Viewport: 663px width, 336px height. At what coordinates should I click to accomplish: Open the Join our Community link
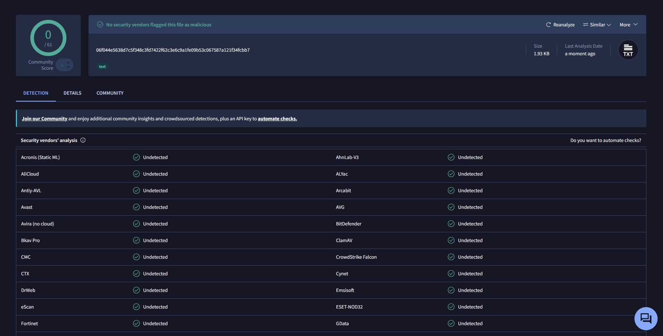tap(44, 119)
